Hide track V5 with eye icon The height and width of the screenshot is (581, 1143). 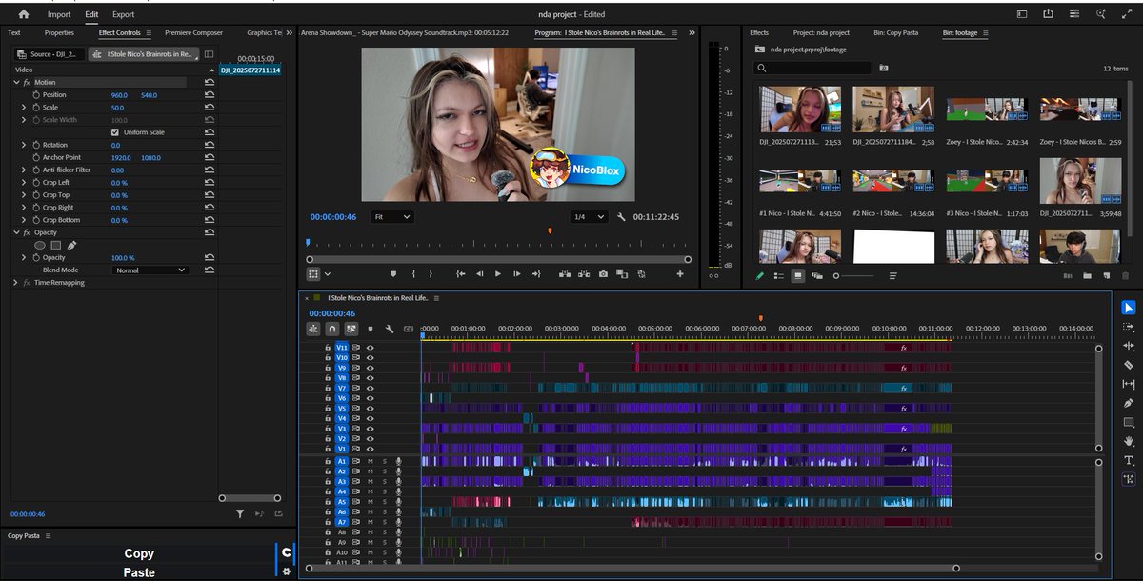371,408
